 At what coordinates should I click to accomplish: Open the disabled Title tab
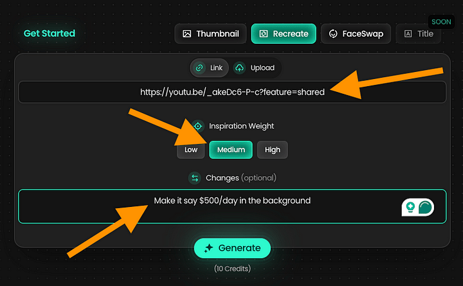click(418, 34)
